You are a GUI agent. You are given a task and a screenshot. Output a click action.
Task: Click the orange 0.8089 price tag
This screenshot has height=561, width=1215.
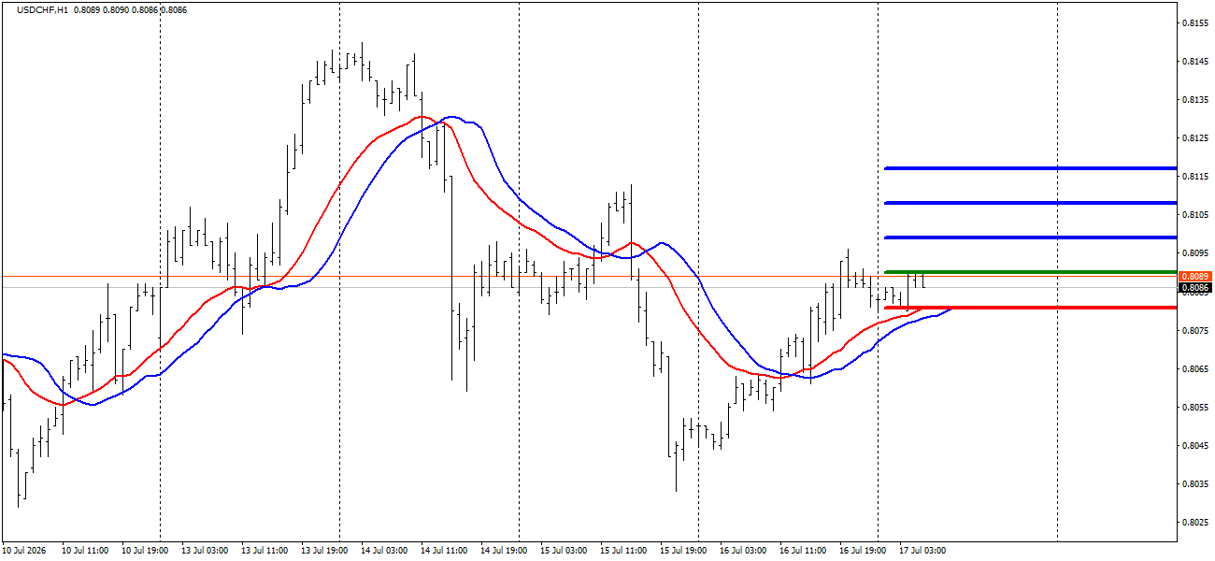coord(1195,277)
